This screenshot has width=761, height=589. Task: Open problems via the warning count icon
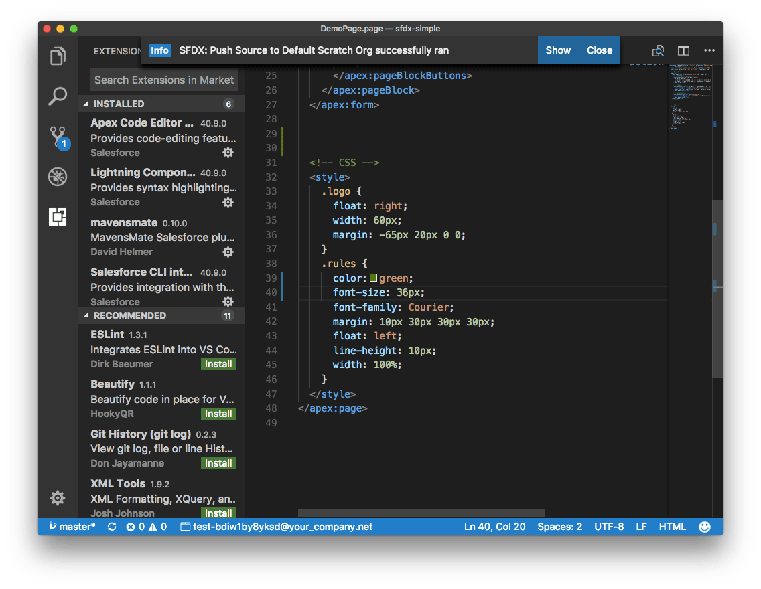(157, 527)
